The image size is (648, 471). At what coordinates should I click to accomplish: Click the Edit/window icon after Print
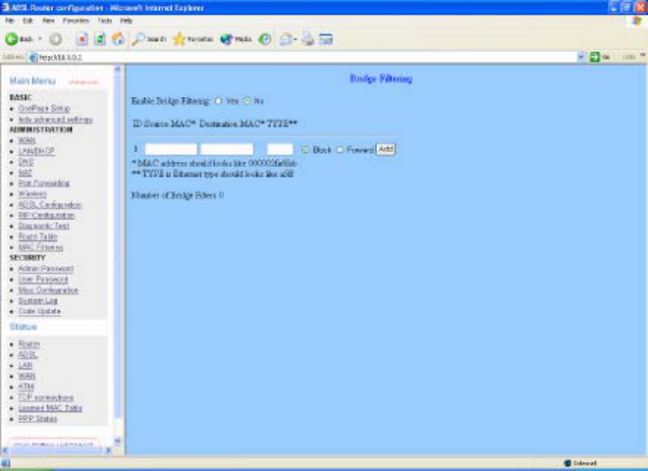[x=326, y=39]
